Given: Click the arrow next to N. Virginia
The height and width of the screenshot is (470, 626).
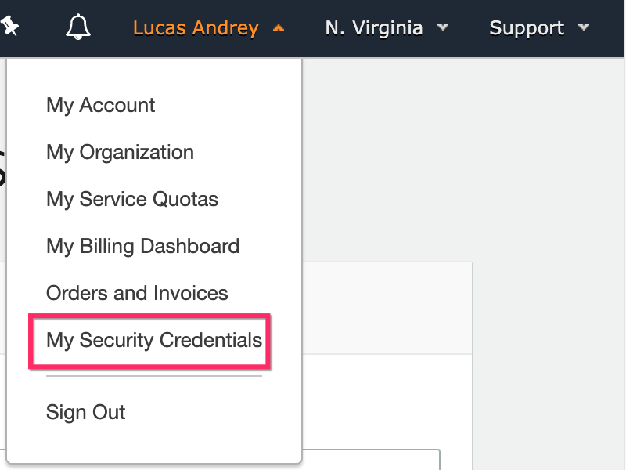Looking at the screenshot, I should [x=442, y=27].
